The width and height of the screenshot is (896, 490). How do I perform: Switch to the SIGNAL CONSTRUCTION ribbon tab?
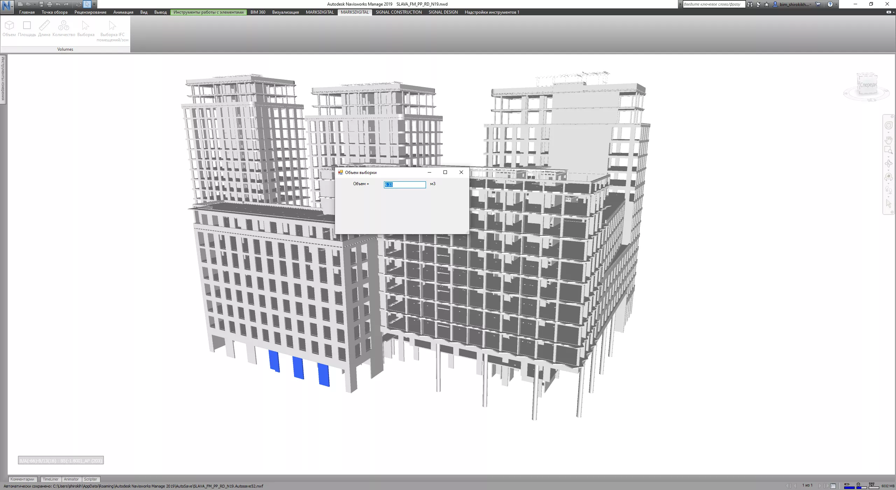coord(398,12)
